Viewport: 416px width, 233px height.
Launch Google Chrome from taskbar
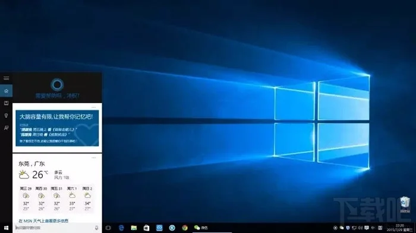click(185, 228)
